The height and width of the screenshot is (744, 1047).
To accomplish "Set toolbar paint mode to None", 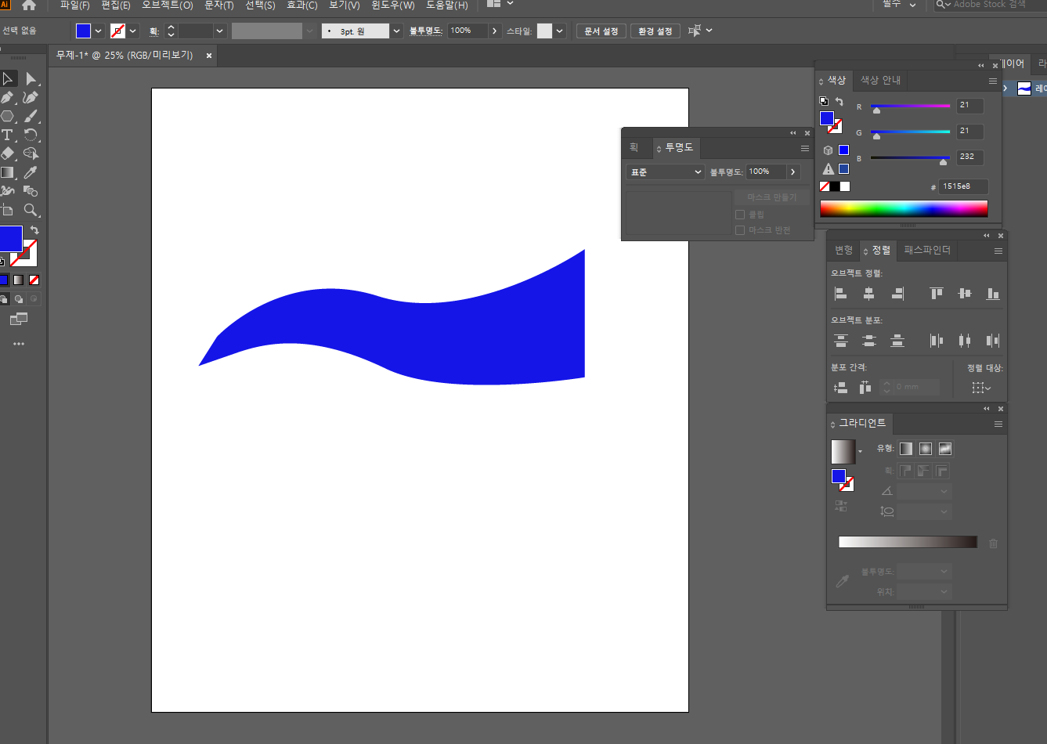I will 34,280.
